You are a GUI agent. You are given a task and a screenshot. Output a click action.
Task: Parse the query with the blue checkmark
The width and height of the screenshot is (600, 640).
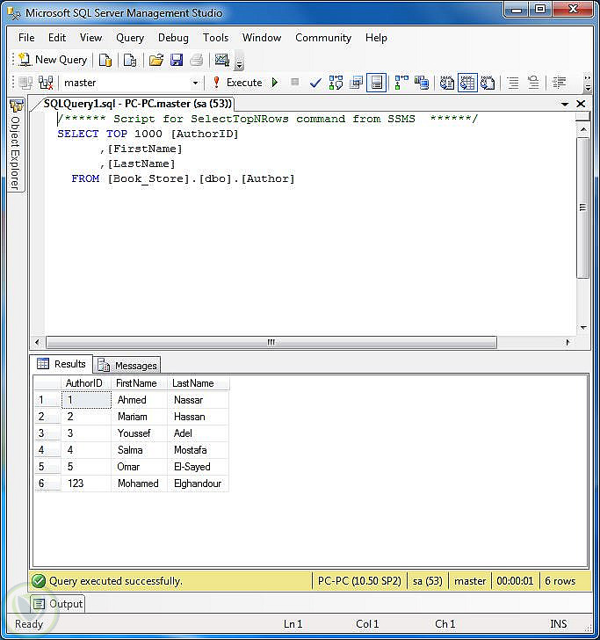point(315,83)
